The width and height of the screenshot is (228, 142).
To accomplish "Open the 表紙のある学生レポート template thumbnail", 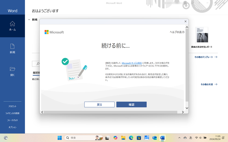I will 202,35.
